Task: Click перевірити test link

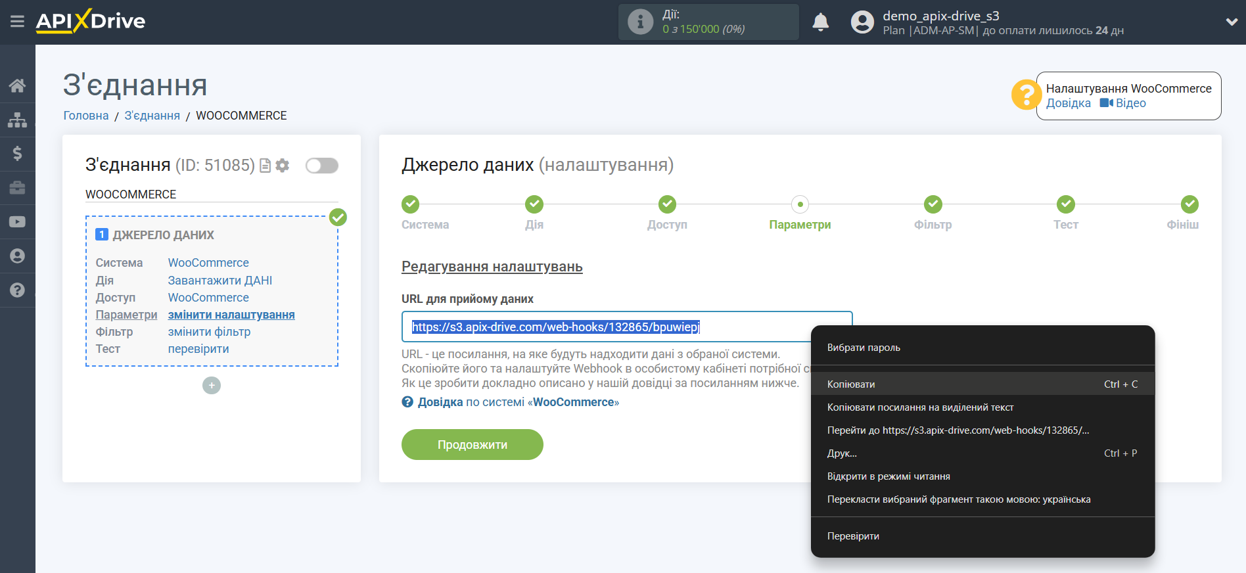Action: (198, 349)
